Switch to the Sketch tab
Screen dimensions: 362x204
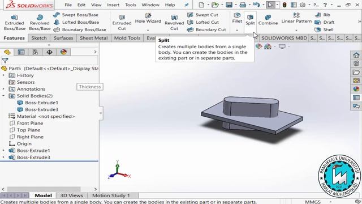click(39, 38)
